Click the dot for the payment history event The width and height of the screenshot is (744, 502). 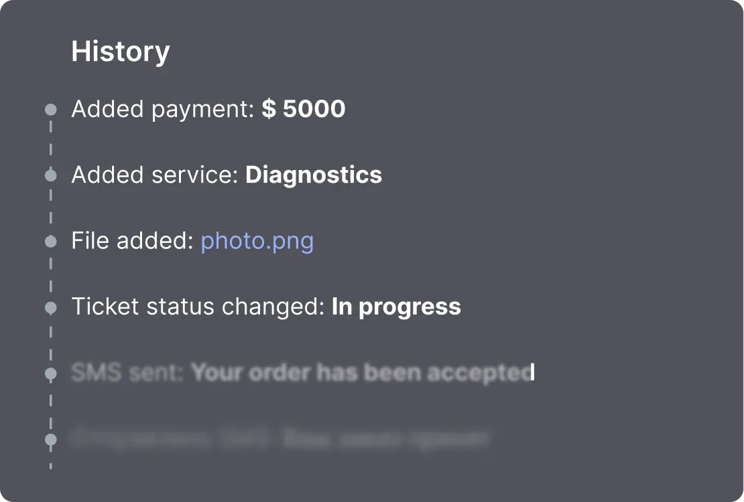51,109
